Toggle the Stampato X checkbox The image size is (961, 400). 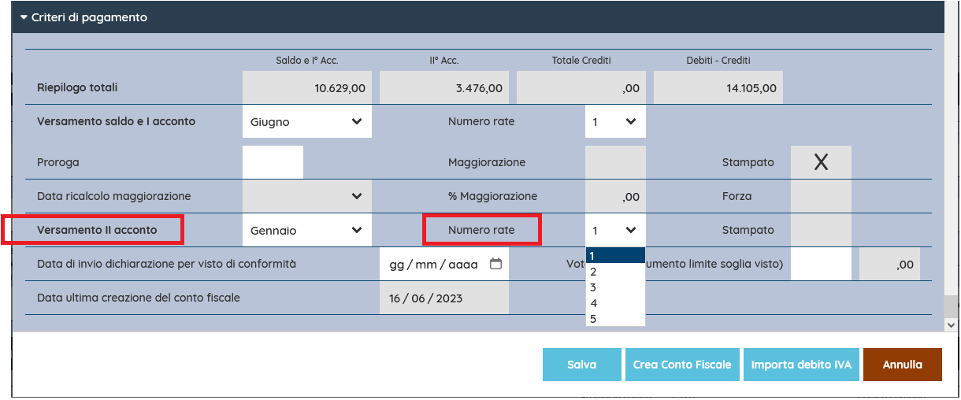(x=820, y=162)
